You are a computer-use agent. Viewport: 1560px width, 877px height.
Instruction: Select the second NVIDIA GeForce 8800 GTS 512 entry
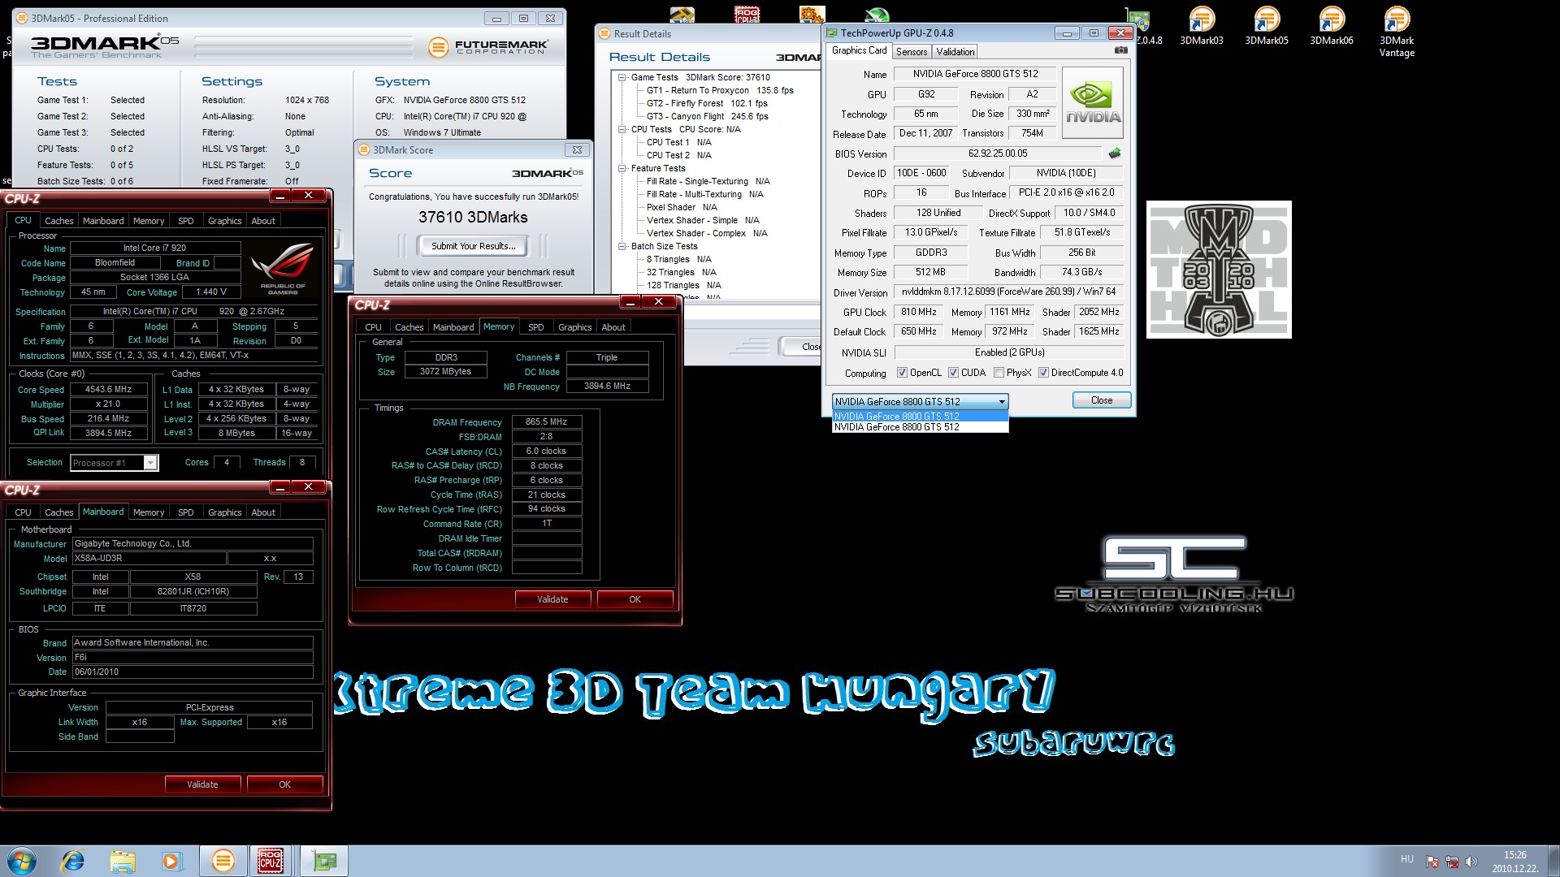click(921, 427)
